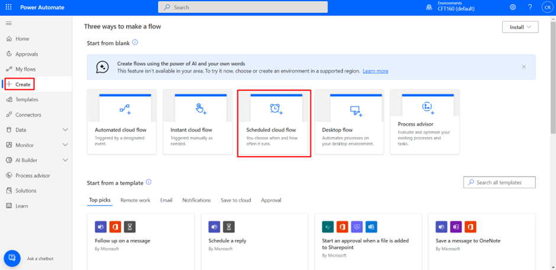The image size is (556, 270).
Task: Click the top Search box
Action: (x=243, y=7)
